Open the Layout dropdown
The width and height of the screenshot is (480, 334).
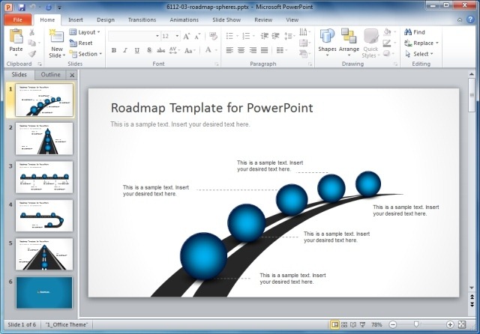click(85, 32)
